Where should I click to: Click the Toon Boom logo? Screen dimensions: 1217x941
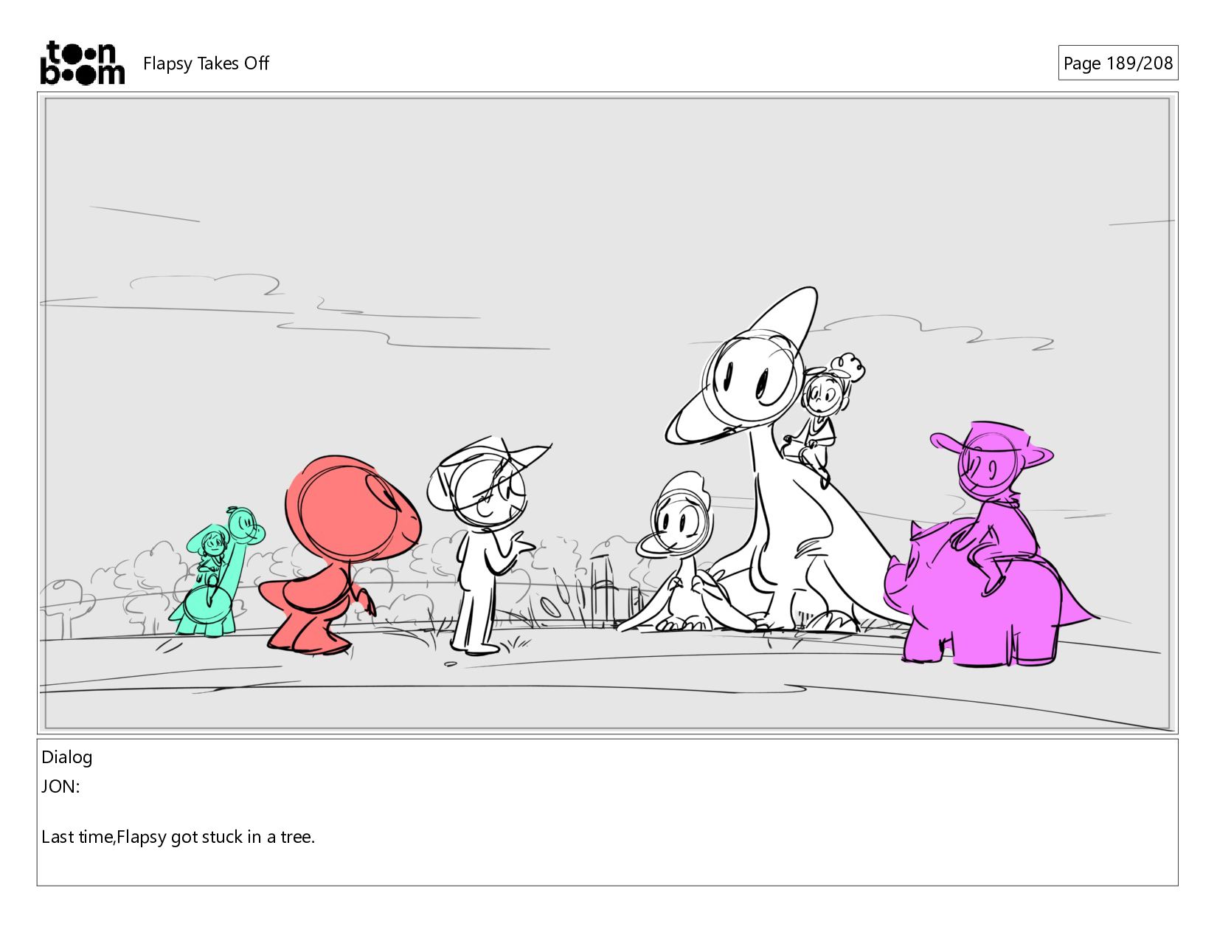tap(82, 63)
